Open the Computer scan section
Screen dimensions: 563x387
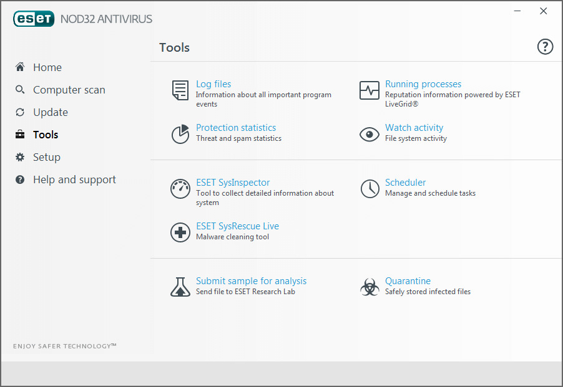pyautogui.click(x=69, y=90)
